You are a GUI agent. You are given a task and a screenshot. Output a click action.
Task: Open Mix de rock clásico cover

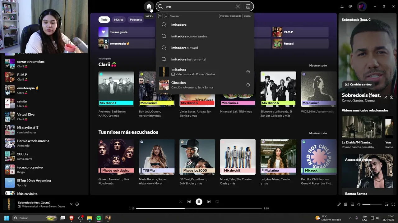[116, 157]
